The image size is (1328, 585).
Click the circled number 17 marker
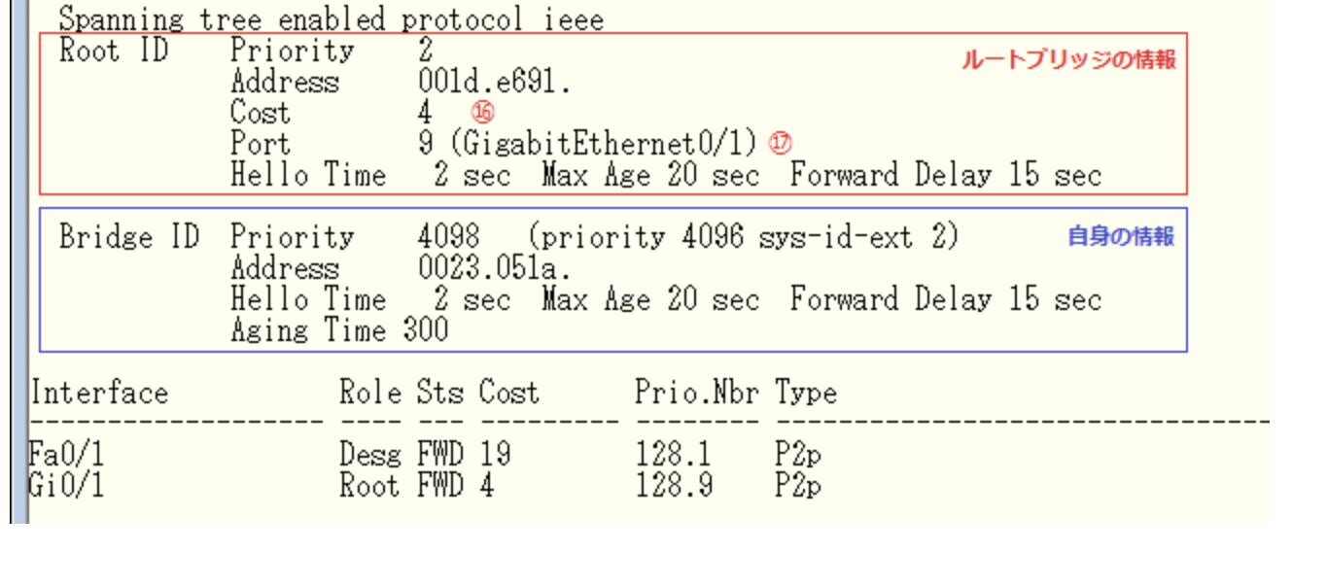pos(780,143)
